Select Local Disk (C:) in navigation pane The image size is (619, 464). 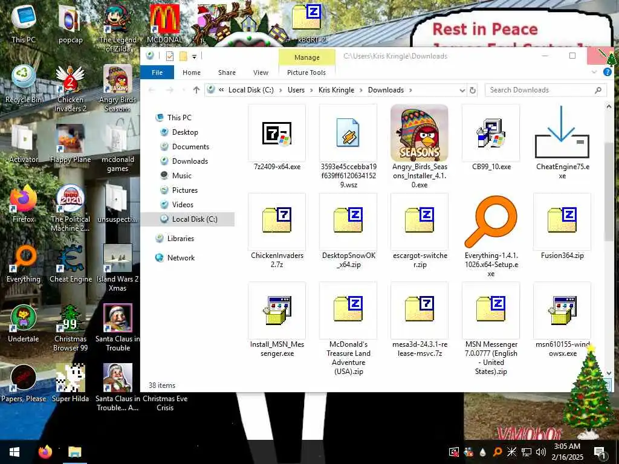tap(188, 219)
